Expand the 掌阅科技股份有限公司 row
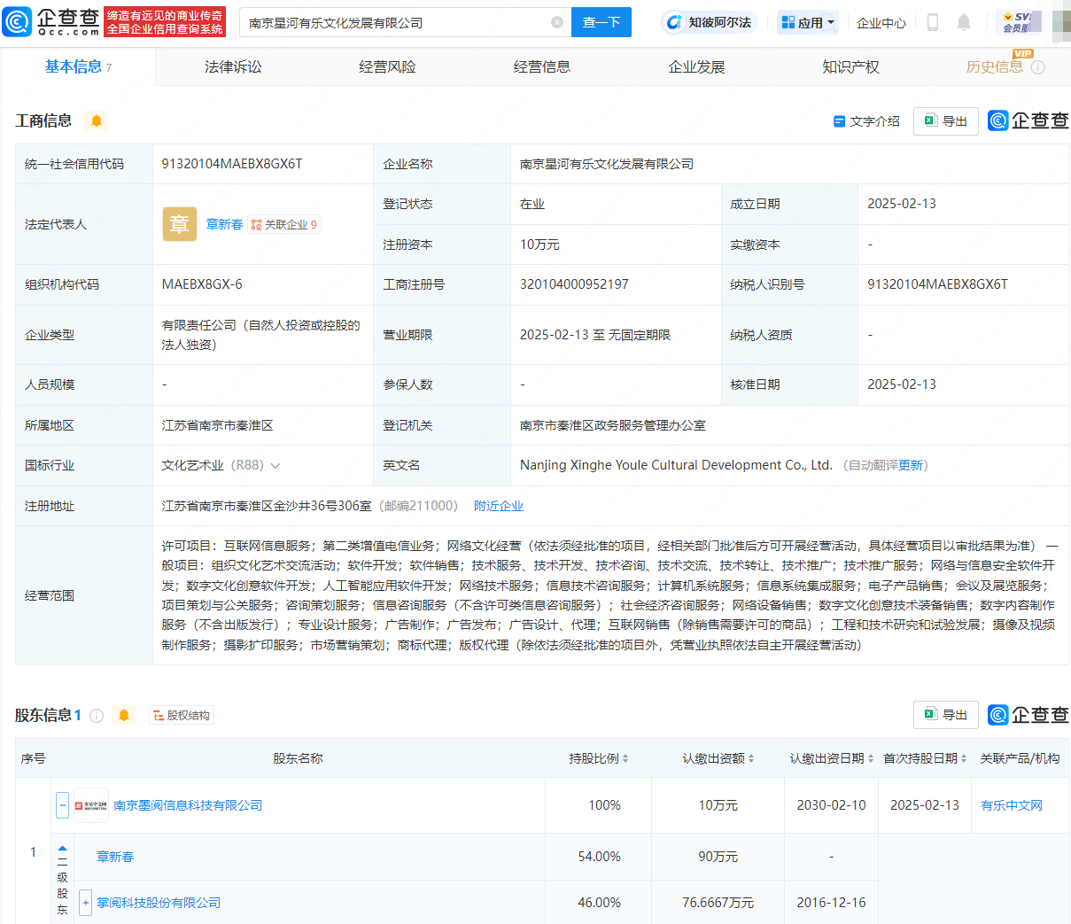Screen dimensions: 1071x924 click(85, 903)
